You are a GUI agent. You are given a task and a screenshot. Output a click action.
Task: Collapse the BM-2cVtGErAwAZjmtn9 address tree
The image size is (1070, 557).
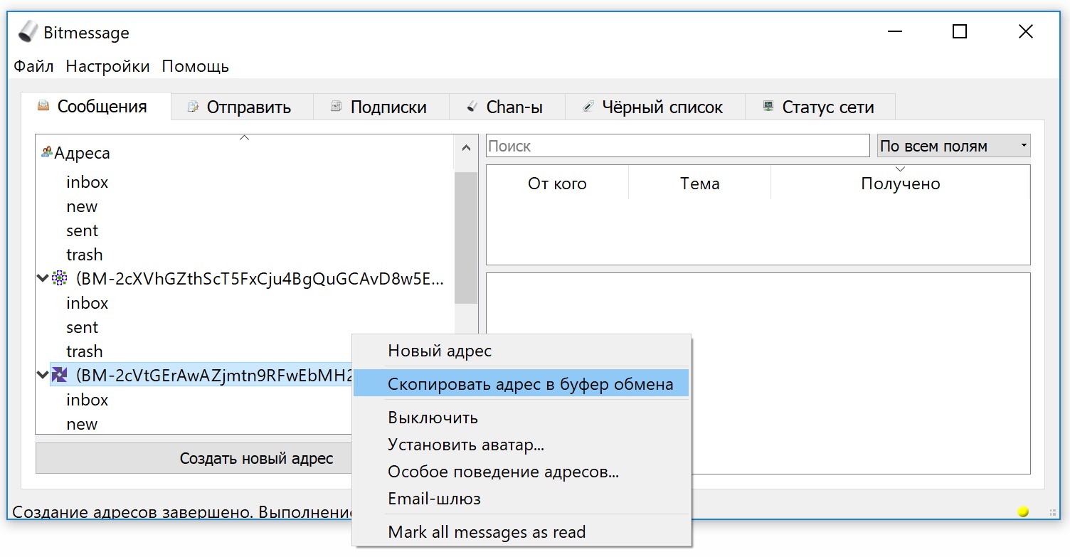click(x=42, y=375)
